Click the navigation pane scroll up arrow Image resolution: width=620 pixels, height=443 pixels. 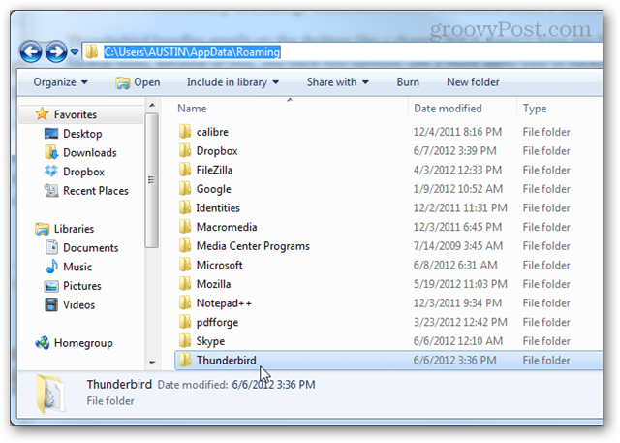coord(152,106)
